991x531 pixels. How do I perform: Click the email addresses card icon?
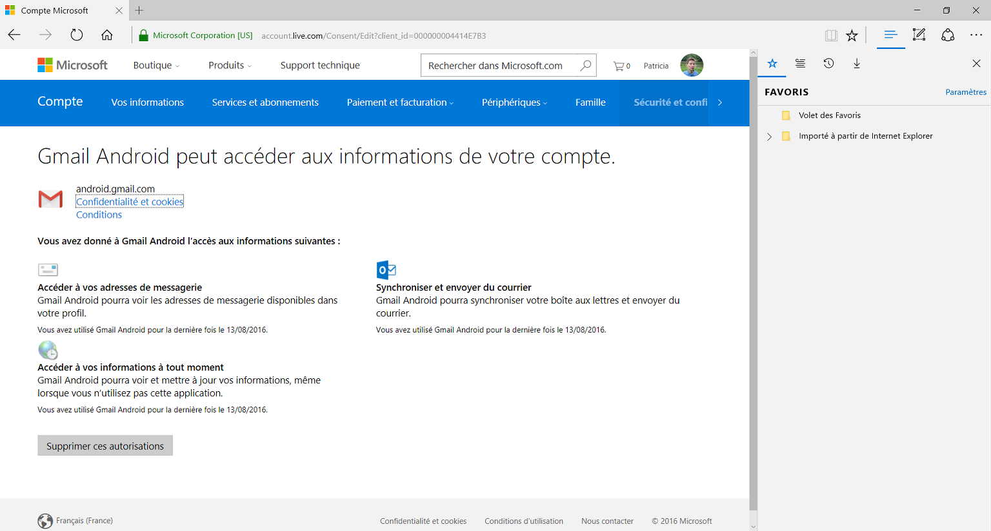tap(48, 269)
